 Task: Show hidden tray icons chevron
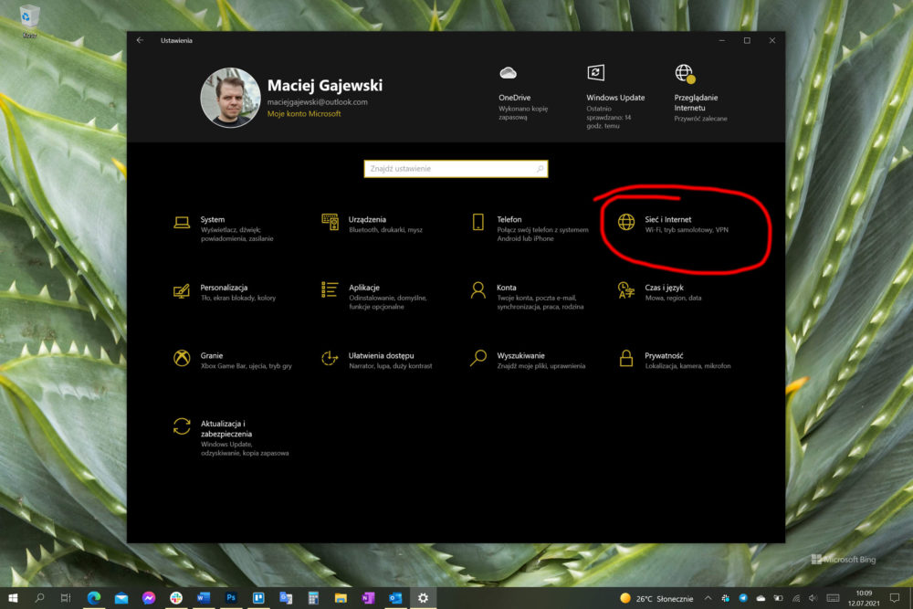tap(708, 598)
